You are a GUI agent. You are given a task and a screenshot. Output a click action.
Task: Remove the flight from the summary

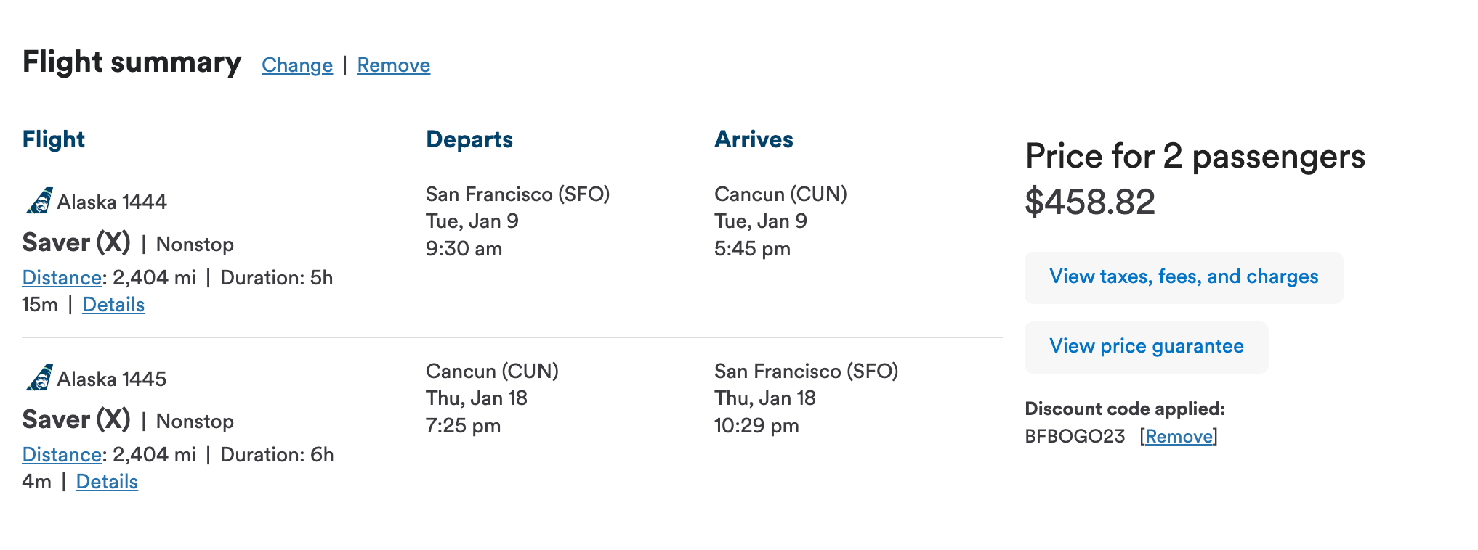[x=393, y=65]
